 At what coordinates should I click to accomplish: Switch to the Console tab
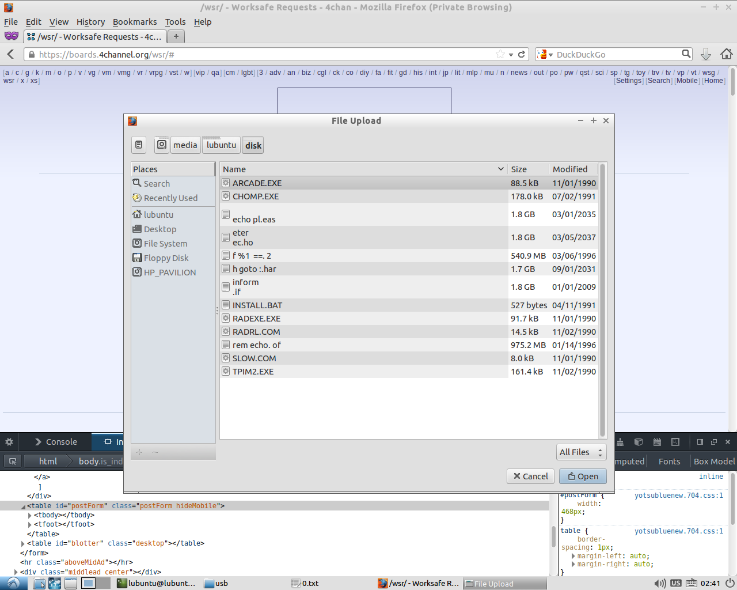click(56, 442)
